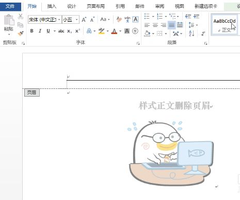The height and width of the screenshot is (200, 240).
Task: Click Increase Indent icon
Action: point(196,17)
